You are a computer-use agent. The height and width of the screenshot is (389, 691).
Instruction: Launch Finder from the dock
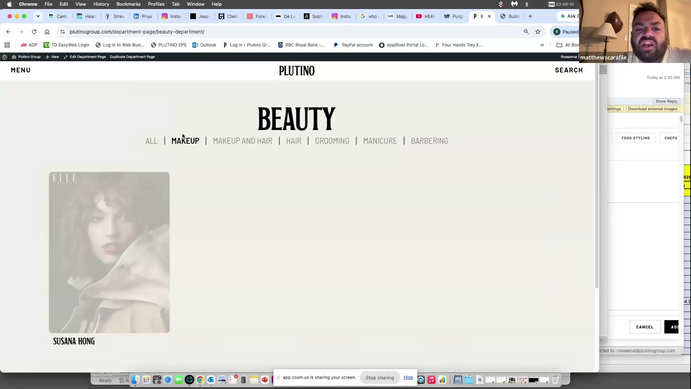[135, 380]
